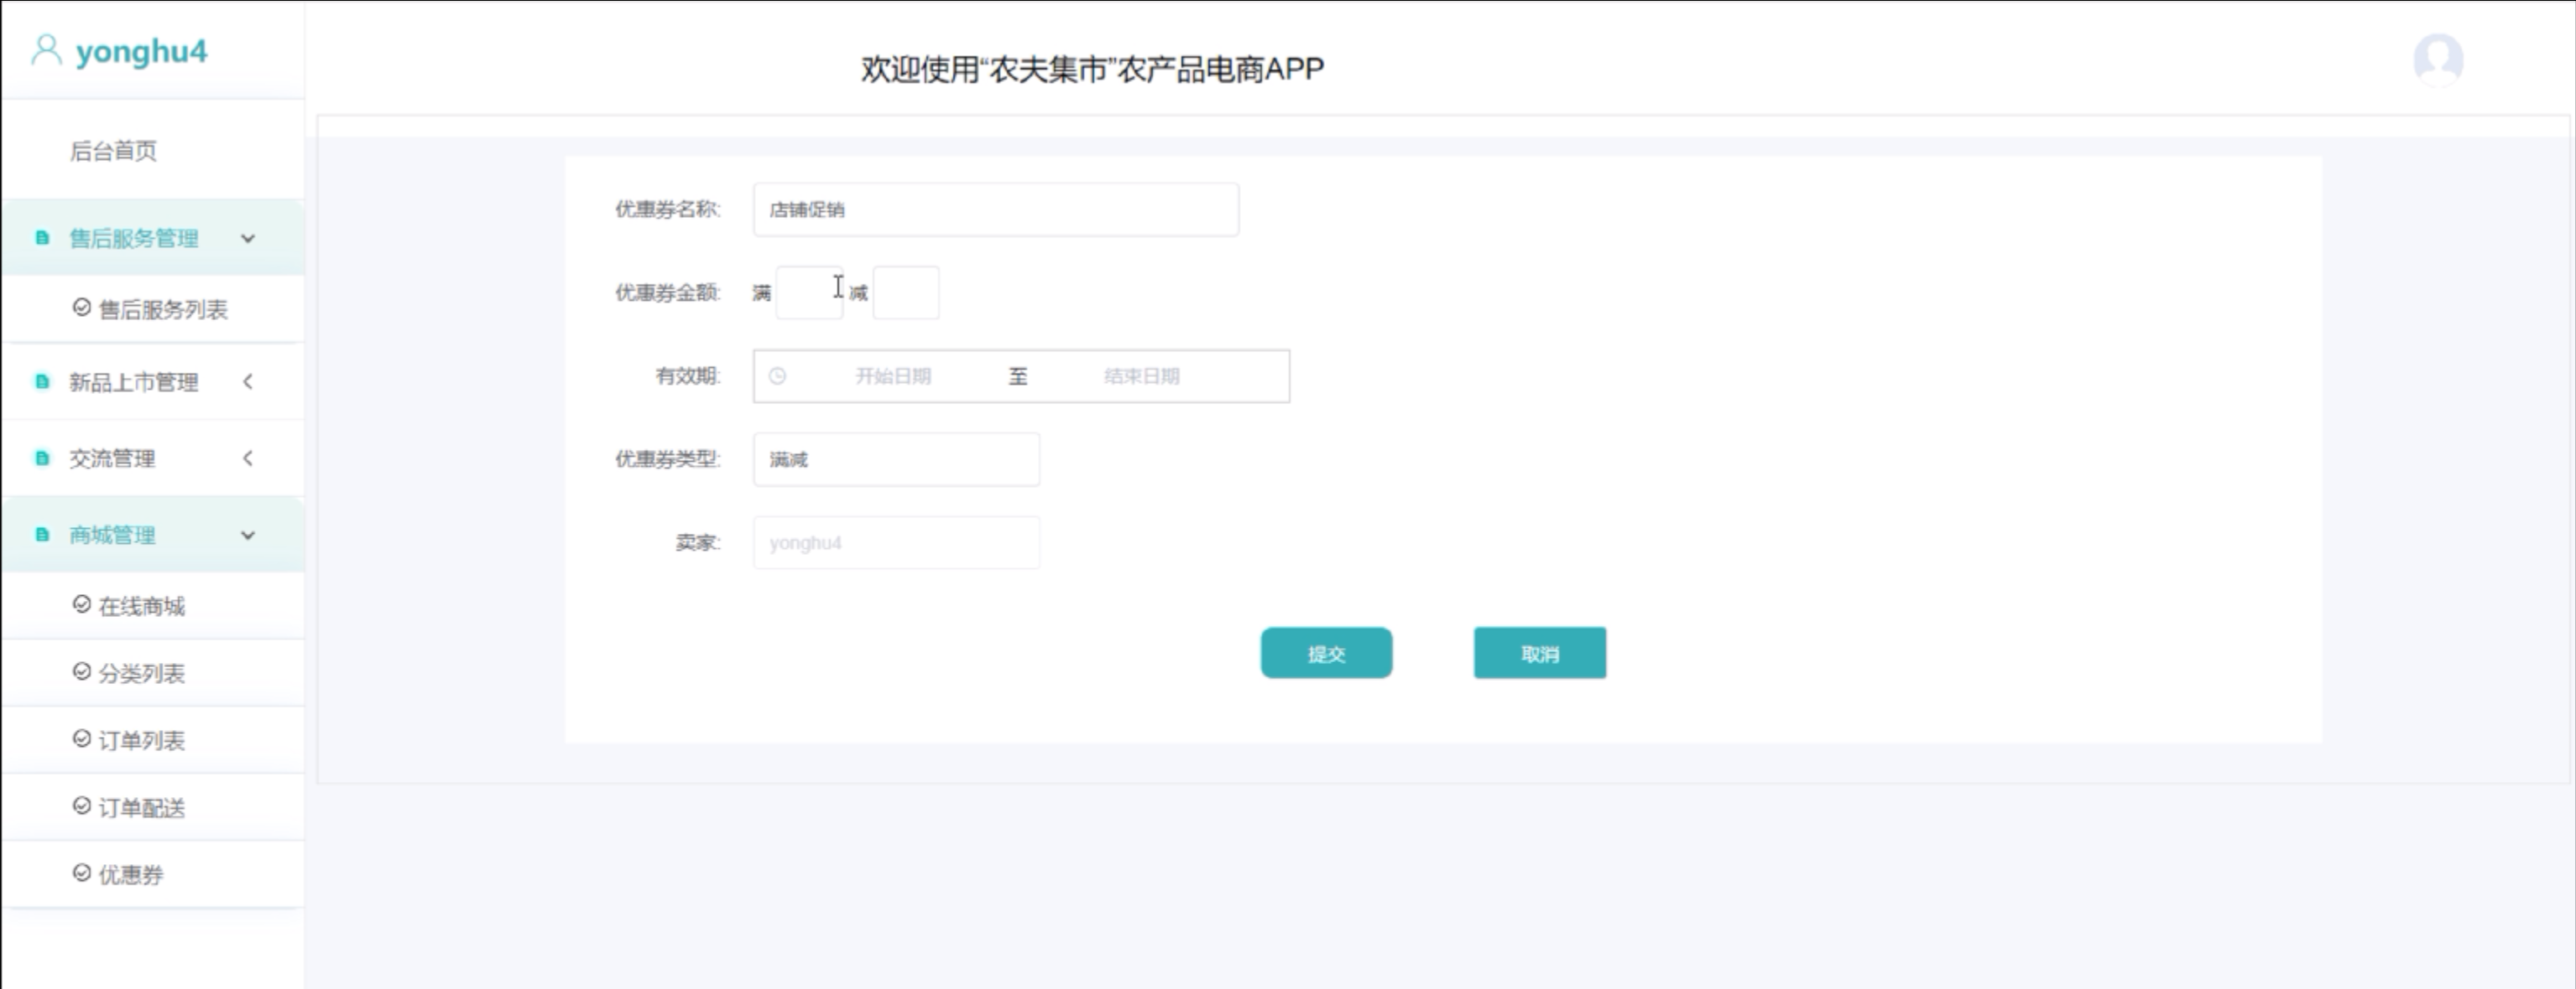Expand the 新品上市管理 menu arrow

point(248,381)
